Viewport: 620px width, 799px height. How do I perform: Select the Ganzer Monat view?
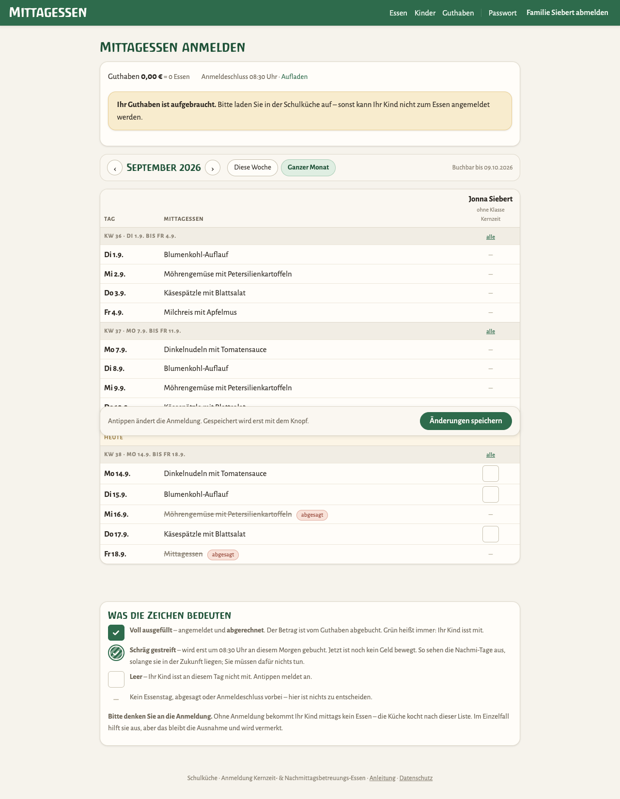tap(308, 168)
